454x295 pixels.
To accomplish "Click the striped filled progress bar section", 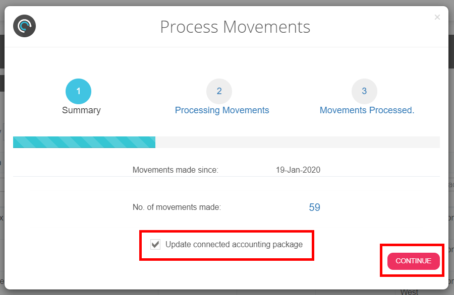I will point(84,142).
